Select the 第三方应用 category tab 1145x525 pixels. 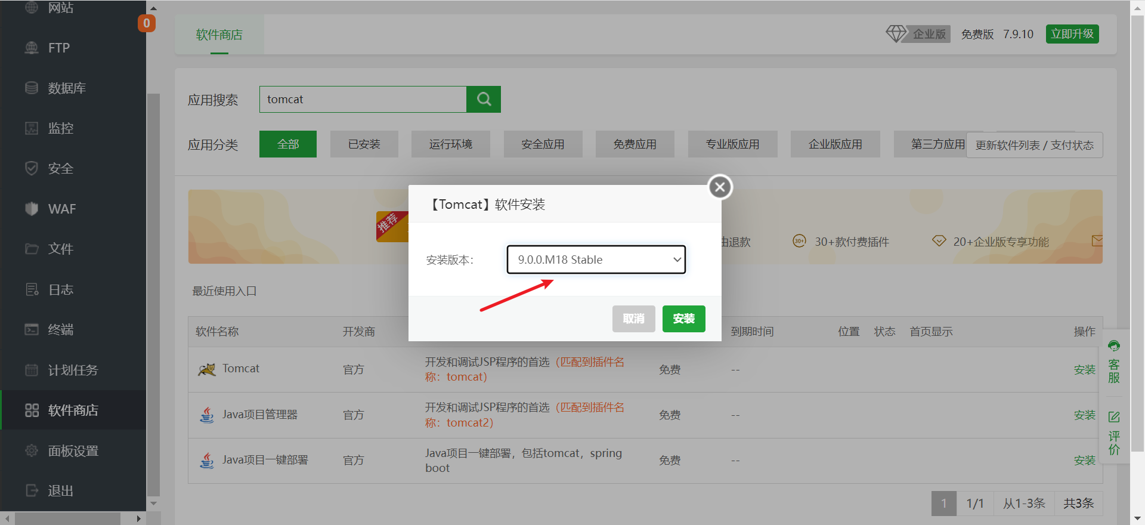point(930,144)
